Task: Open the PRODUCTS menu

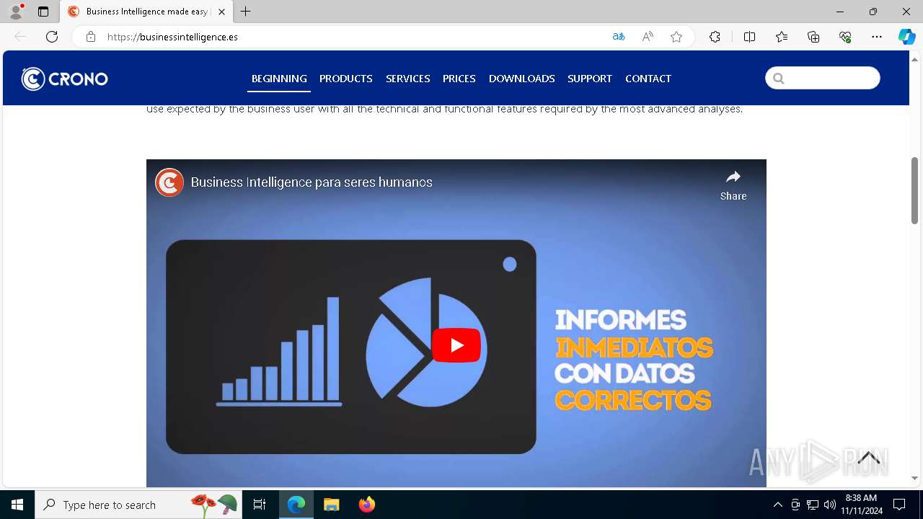Action: point(346,79)
